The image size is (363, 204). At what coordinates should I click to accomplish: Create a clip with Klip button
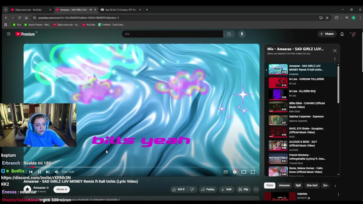(x=243, y=189)
